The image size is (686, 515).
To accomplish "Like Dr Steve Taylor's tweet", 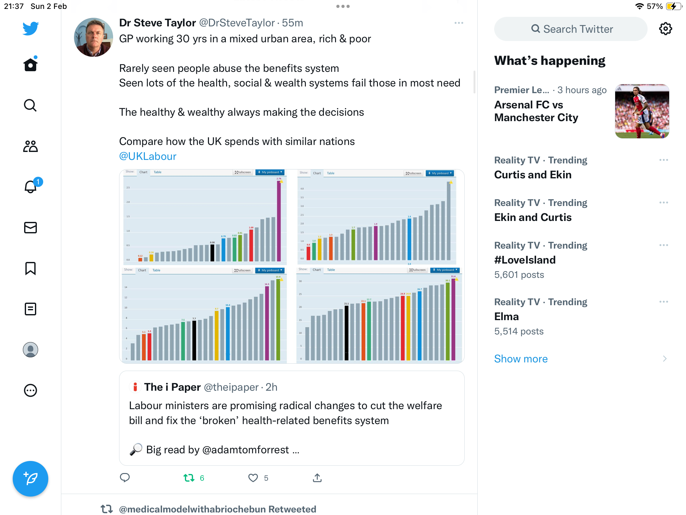I will pos(253,478).
